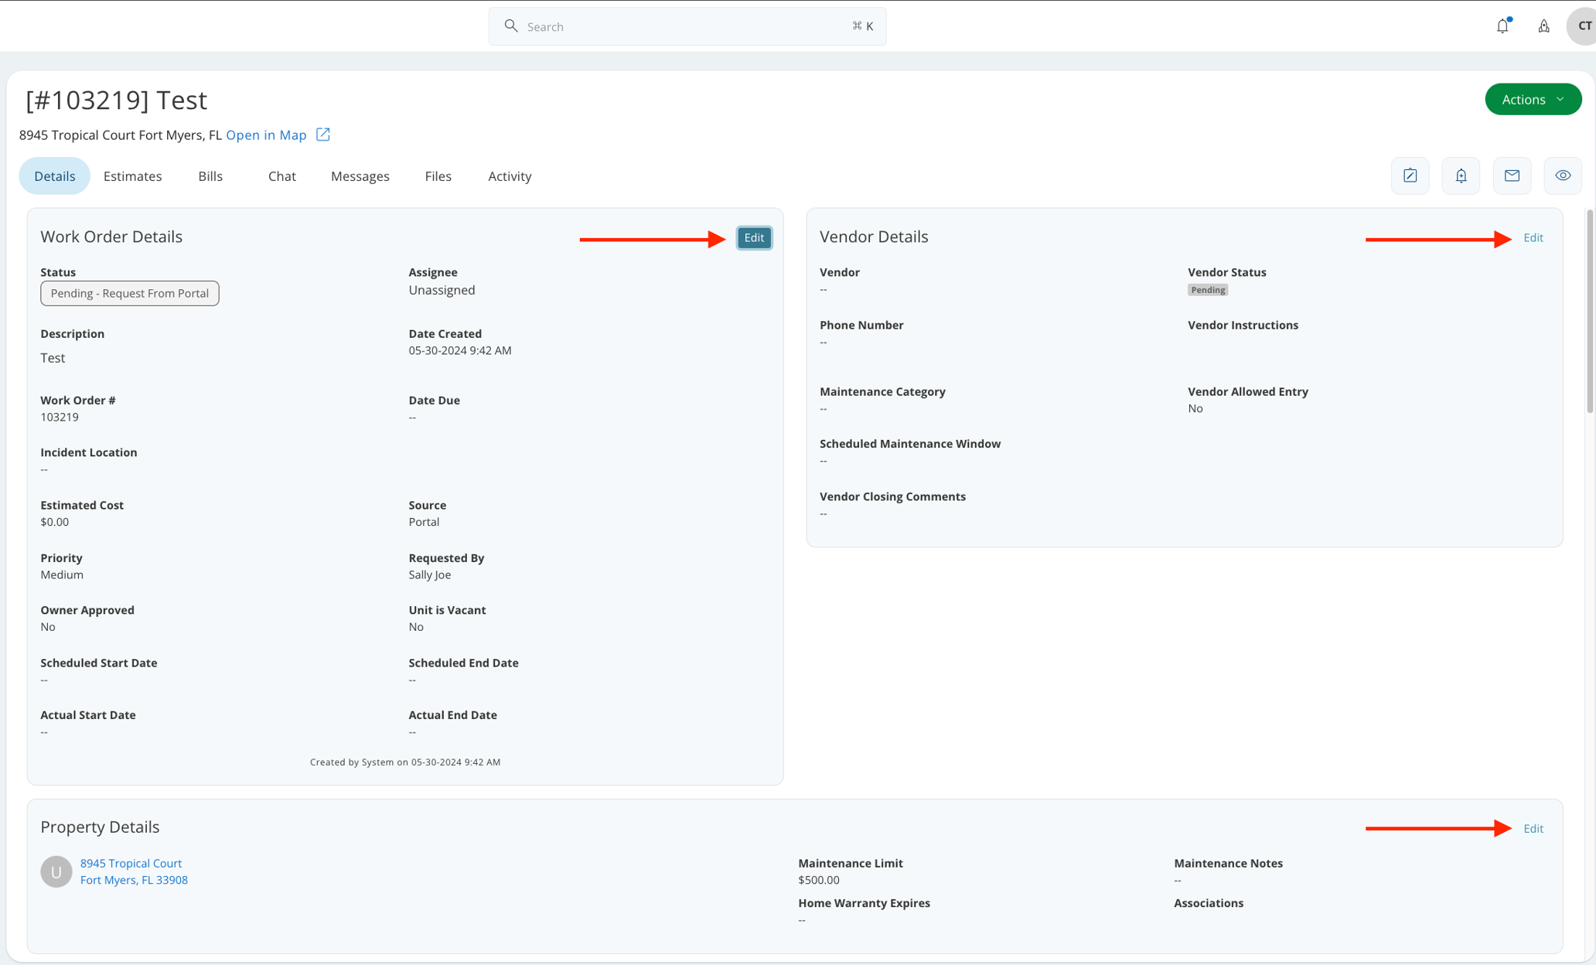
Task: Toggle the eye watcher icon for this work order
Action: click(x=1563, y=176)
